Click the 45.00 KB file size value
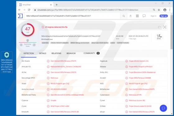 (120, 36)
